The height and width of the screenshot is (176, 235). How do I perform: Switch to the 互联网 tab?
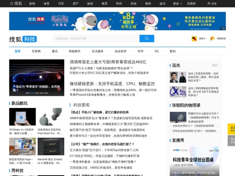point(36,51)
